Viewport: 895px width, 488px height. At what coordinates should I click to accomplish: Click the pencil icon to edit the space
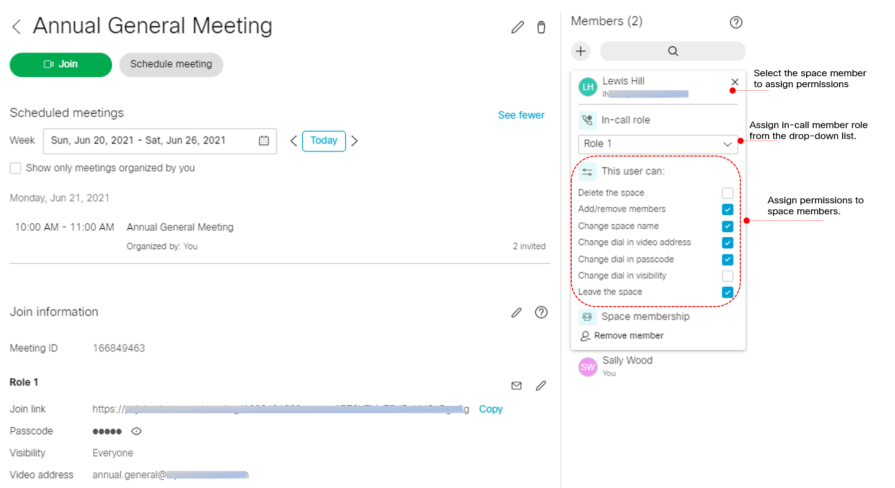point(517,27)
